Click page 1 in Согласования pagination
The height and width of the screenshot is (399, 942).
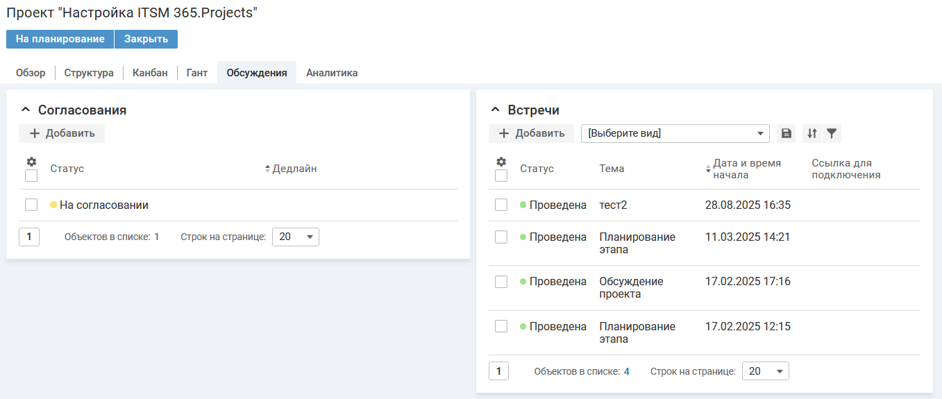(x=29, y=237)
